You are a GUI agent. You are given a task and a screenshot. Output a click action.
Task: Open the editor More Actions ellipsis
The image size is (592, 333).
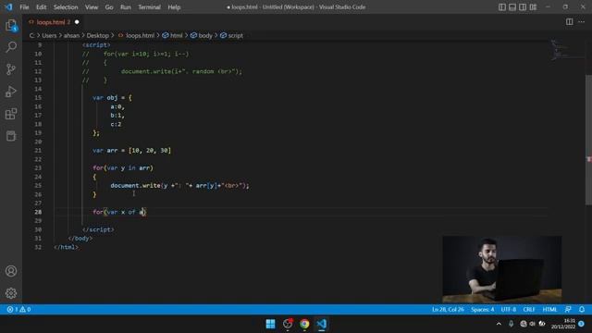pos(582,22)
